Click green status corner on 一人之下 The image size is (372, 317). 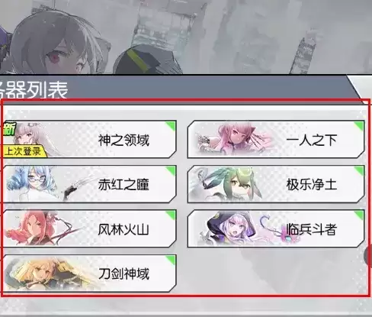pos(359,125)
